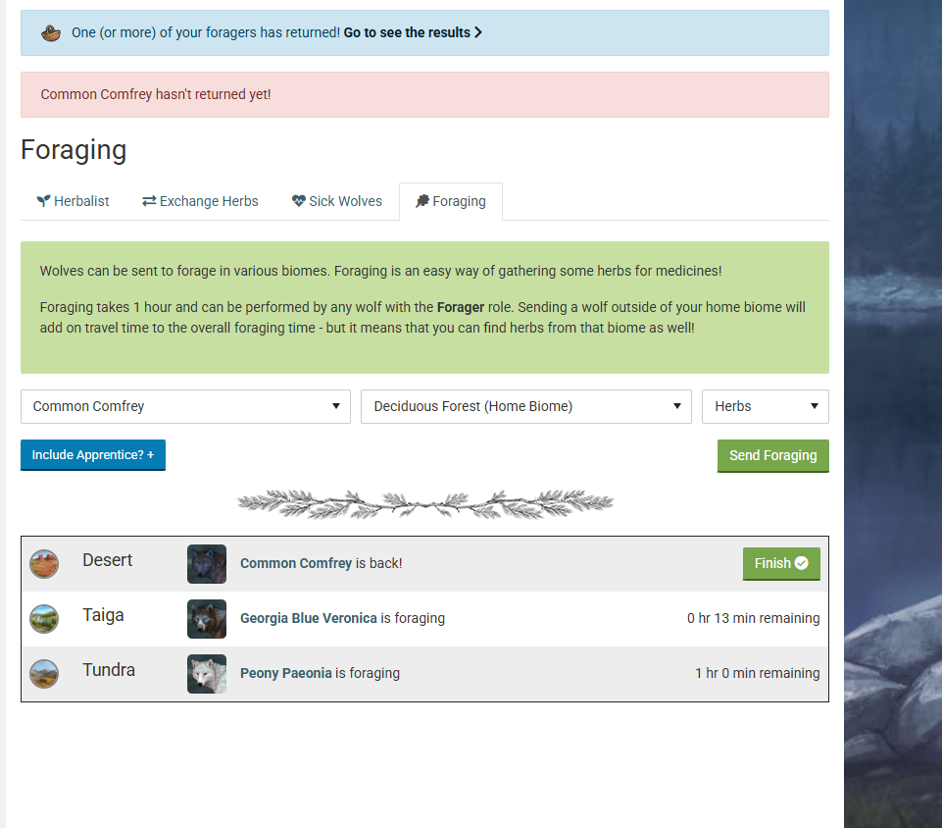This screenshot has width=942, height=828.
Task: Open the Common Comfrey wolf dropdown
Action: tap(185, 406)
